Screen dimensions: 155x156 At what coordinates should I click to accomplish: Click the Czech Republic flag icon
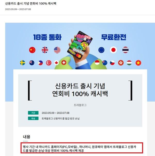[112, 63]
